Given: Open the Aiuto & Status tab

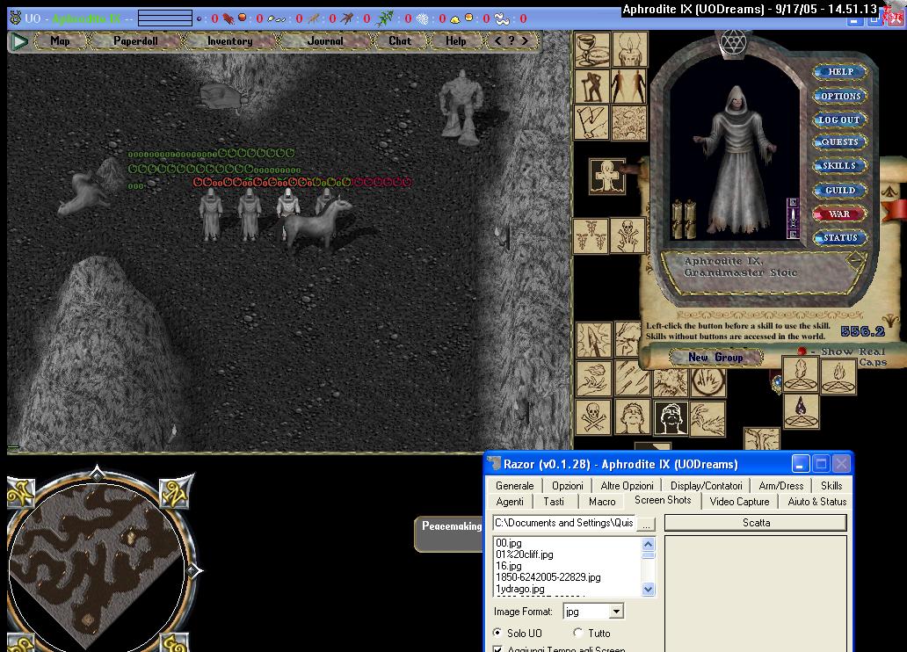Looking at the screenshot, I should tap(816, 502).
